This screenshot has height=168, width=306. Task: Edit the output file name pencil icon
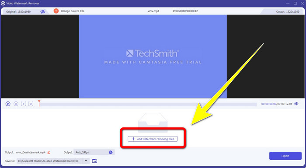[x=49, y=152]
